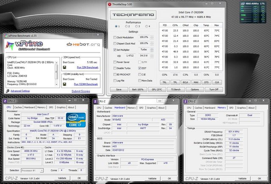271x184 pixels.
Task: Select Performance profile 1 in ThrottleStop
Action: (116, 26)
